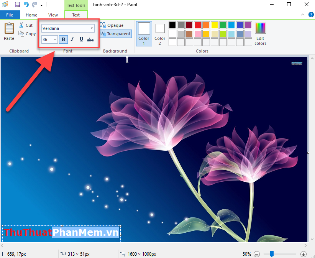
Task: Open the File menu
Action: tap(10, 15)
